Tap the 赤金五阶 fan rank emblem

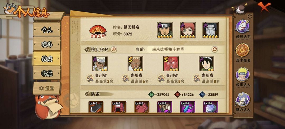pos(98,31)
